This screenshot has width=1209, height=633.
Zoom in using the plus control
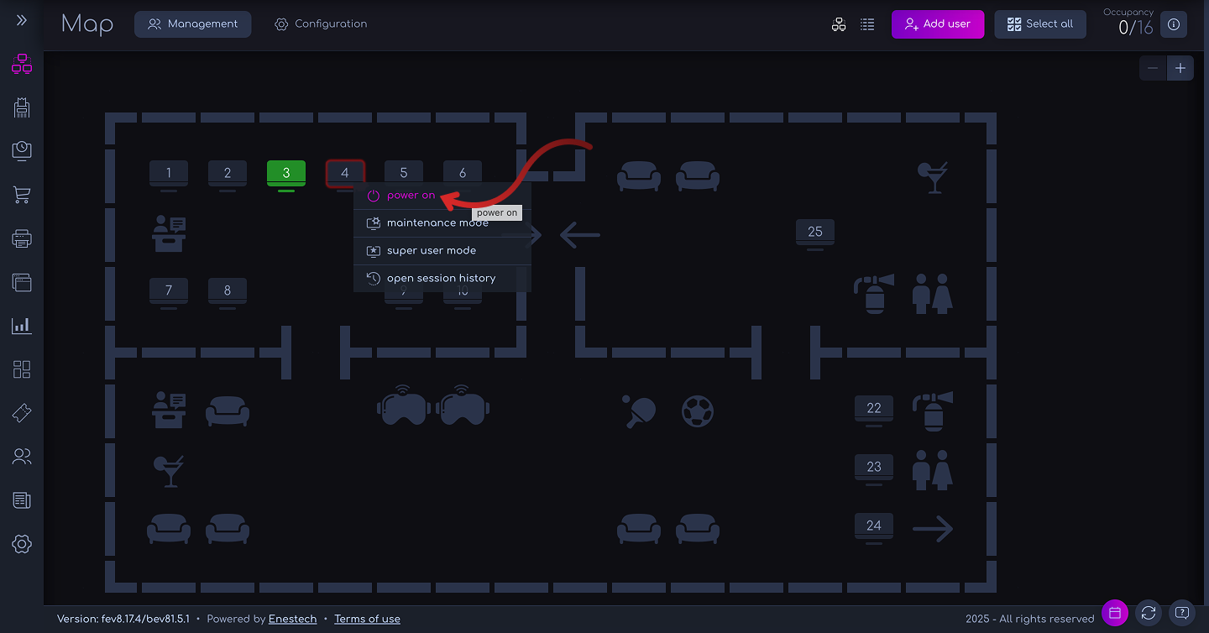tap(1180, 68)
